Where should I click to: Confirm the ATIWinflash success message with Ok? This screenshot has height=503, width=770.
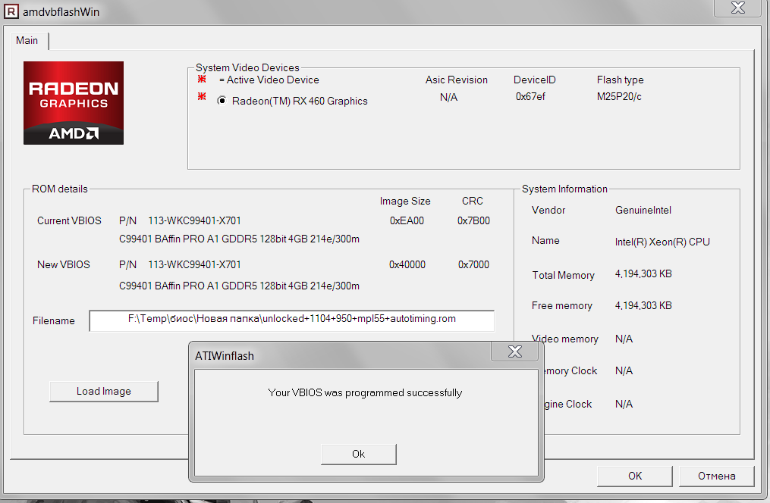[x=359, y=454]
